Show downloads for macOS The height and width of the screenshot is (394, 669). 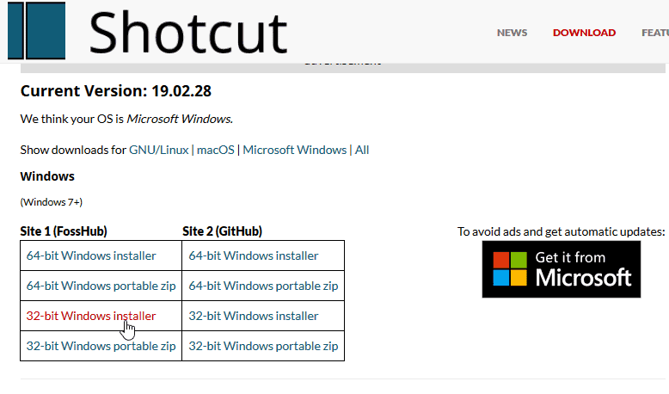click(216, 150)
